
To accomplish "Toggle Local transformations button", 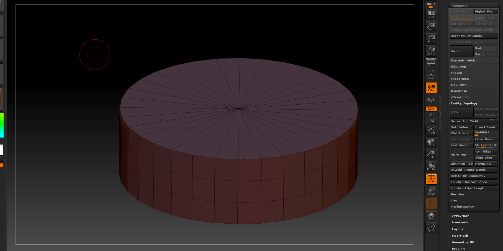I will 431,87.
